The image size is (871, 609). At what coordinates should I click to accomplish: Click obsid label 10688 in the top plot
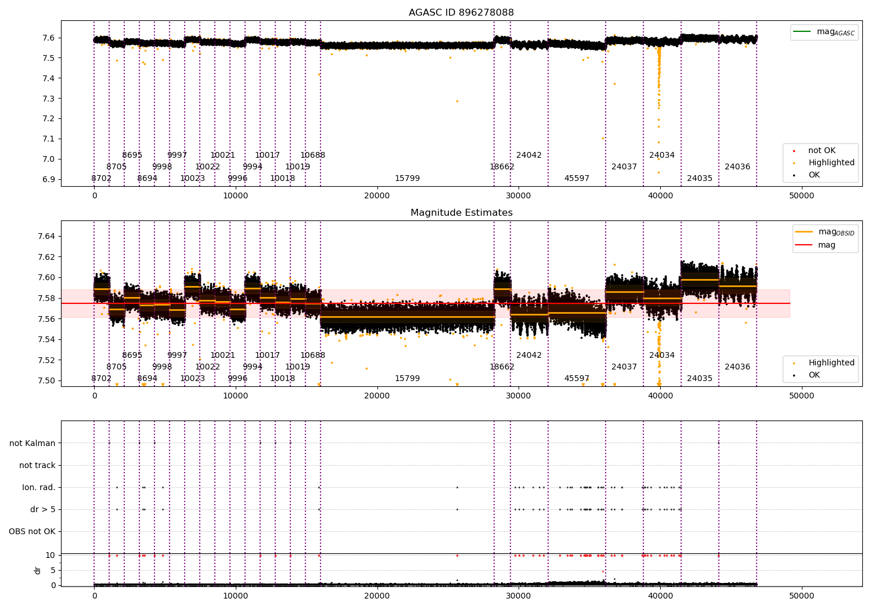[x=313, y=155]
